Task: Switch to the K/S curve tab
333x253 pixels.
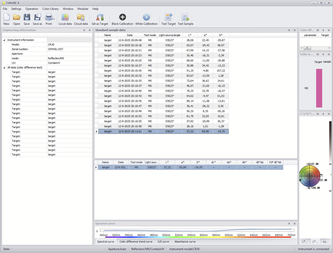Action: (x=163, y=242)
